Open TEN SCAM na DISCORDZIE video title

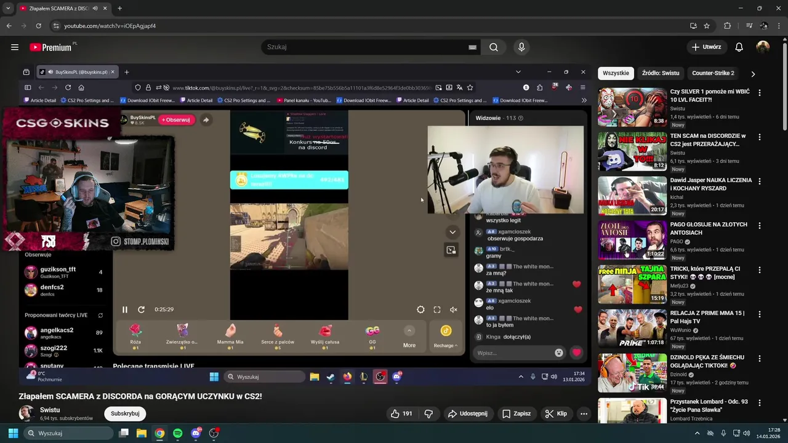[707, 140]
